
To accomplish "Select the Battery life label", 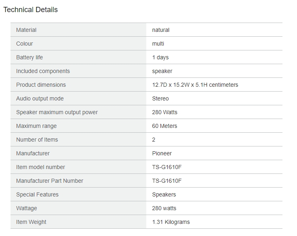I will 29,57.
